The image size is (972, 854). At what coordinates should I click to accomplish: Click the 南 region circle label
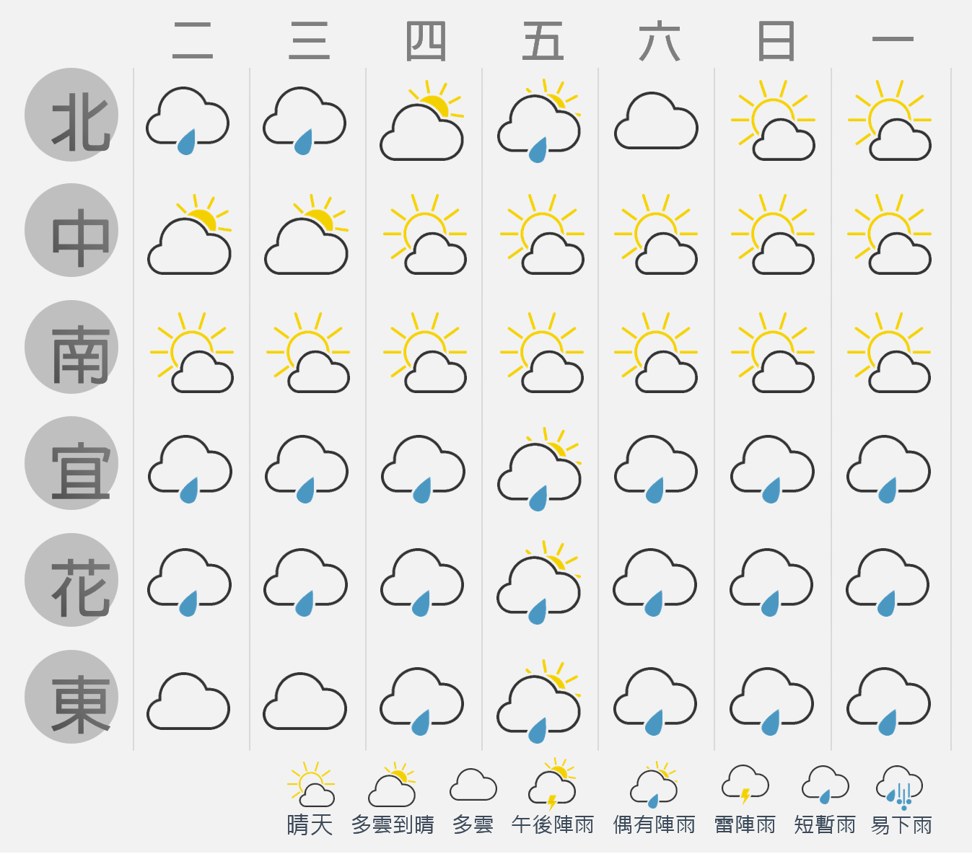[x=71, y=347]
